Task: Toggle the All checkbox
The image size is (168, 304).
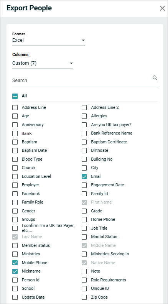Action: point(15,96)
